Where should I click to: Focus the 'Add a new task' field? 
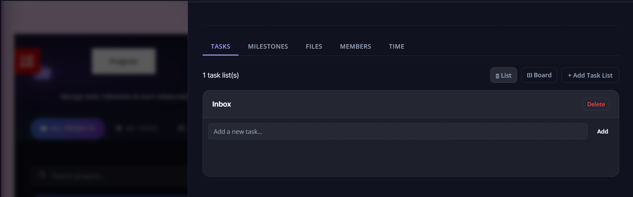coord(398,131)
